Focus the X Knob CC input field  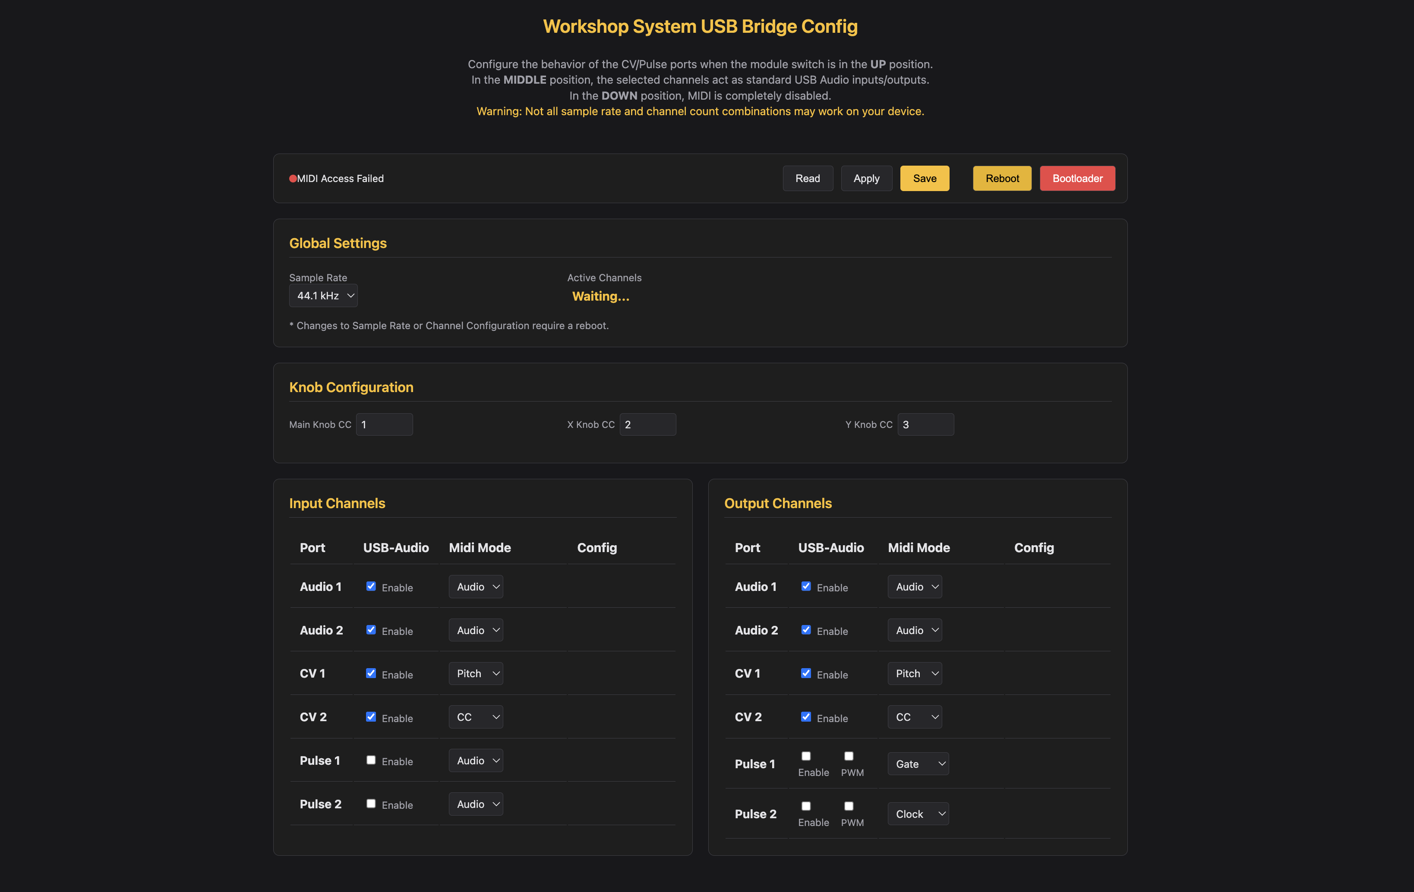point(648,424)
